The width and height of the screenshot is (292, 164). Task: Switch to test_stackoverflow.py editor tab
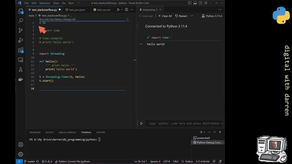(44, 10)
